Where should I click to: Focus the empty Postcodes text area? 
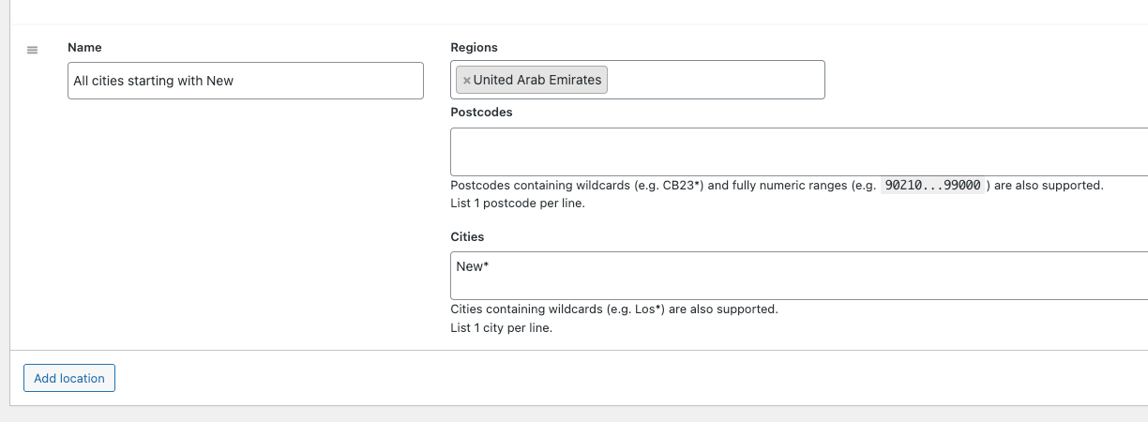pos(797,152)
